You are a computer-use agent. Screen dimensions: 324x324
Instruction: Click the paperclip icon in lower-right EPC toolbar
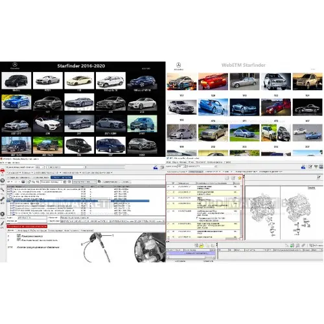(x=303, y=246)
